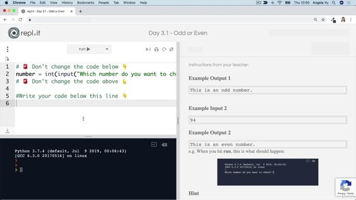Open the Apple menu
This screenshot has height=200, width=356.
point(6,3)
